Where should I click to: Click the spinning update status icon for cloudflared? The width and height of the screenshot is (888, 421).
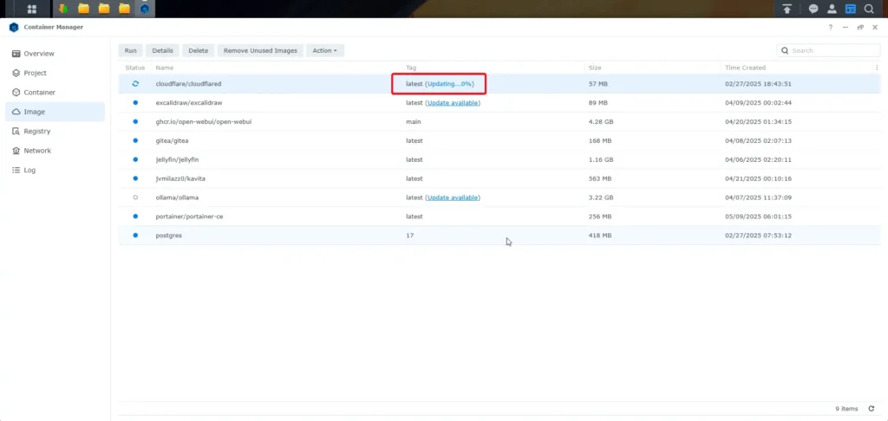pos(134,83)
